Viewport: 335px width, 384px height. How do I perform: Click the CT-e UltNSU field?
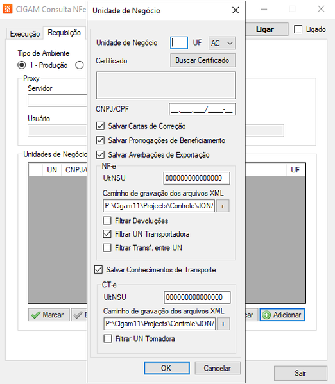tap(197, 297)
